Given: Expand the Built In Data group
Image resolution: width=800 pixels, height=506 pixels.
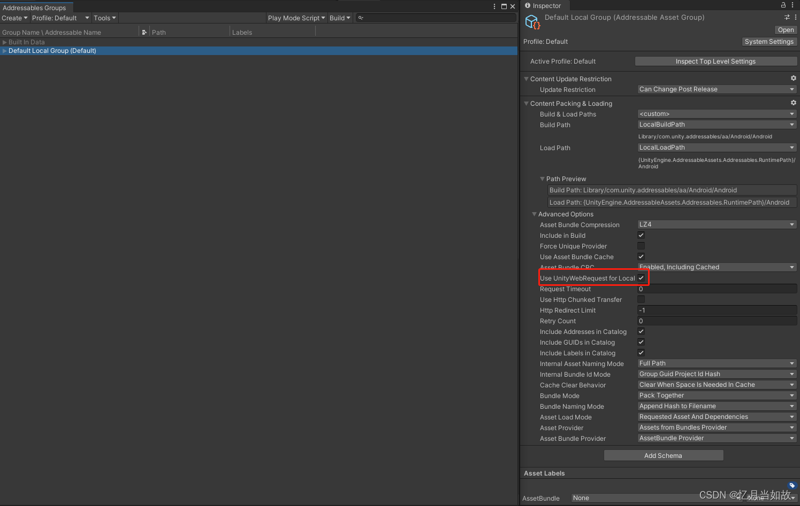Looking at the screenshot, I should [5, 42].
